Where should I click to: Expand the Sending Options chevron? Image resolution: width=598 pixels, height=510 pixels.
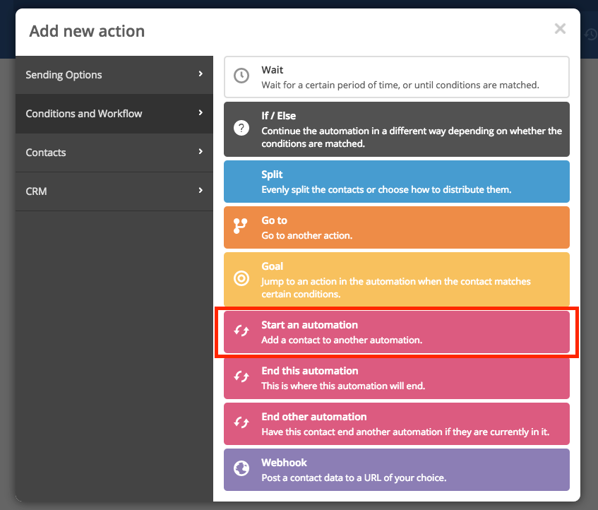click(201, 74)
